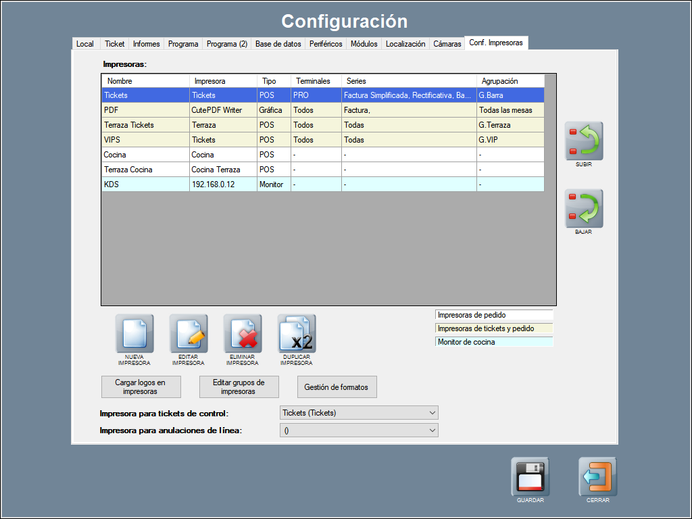Expand the line cancellations printer dropdown
This screenshot has height=519, width=692.
coord(359,430)
